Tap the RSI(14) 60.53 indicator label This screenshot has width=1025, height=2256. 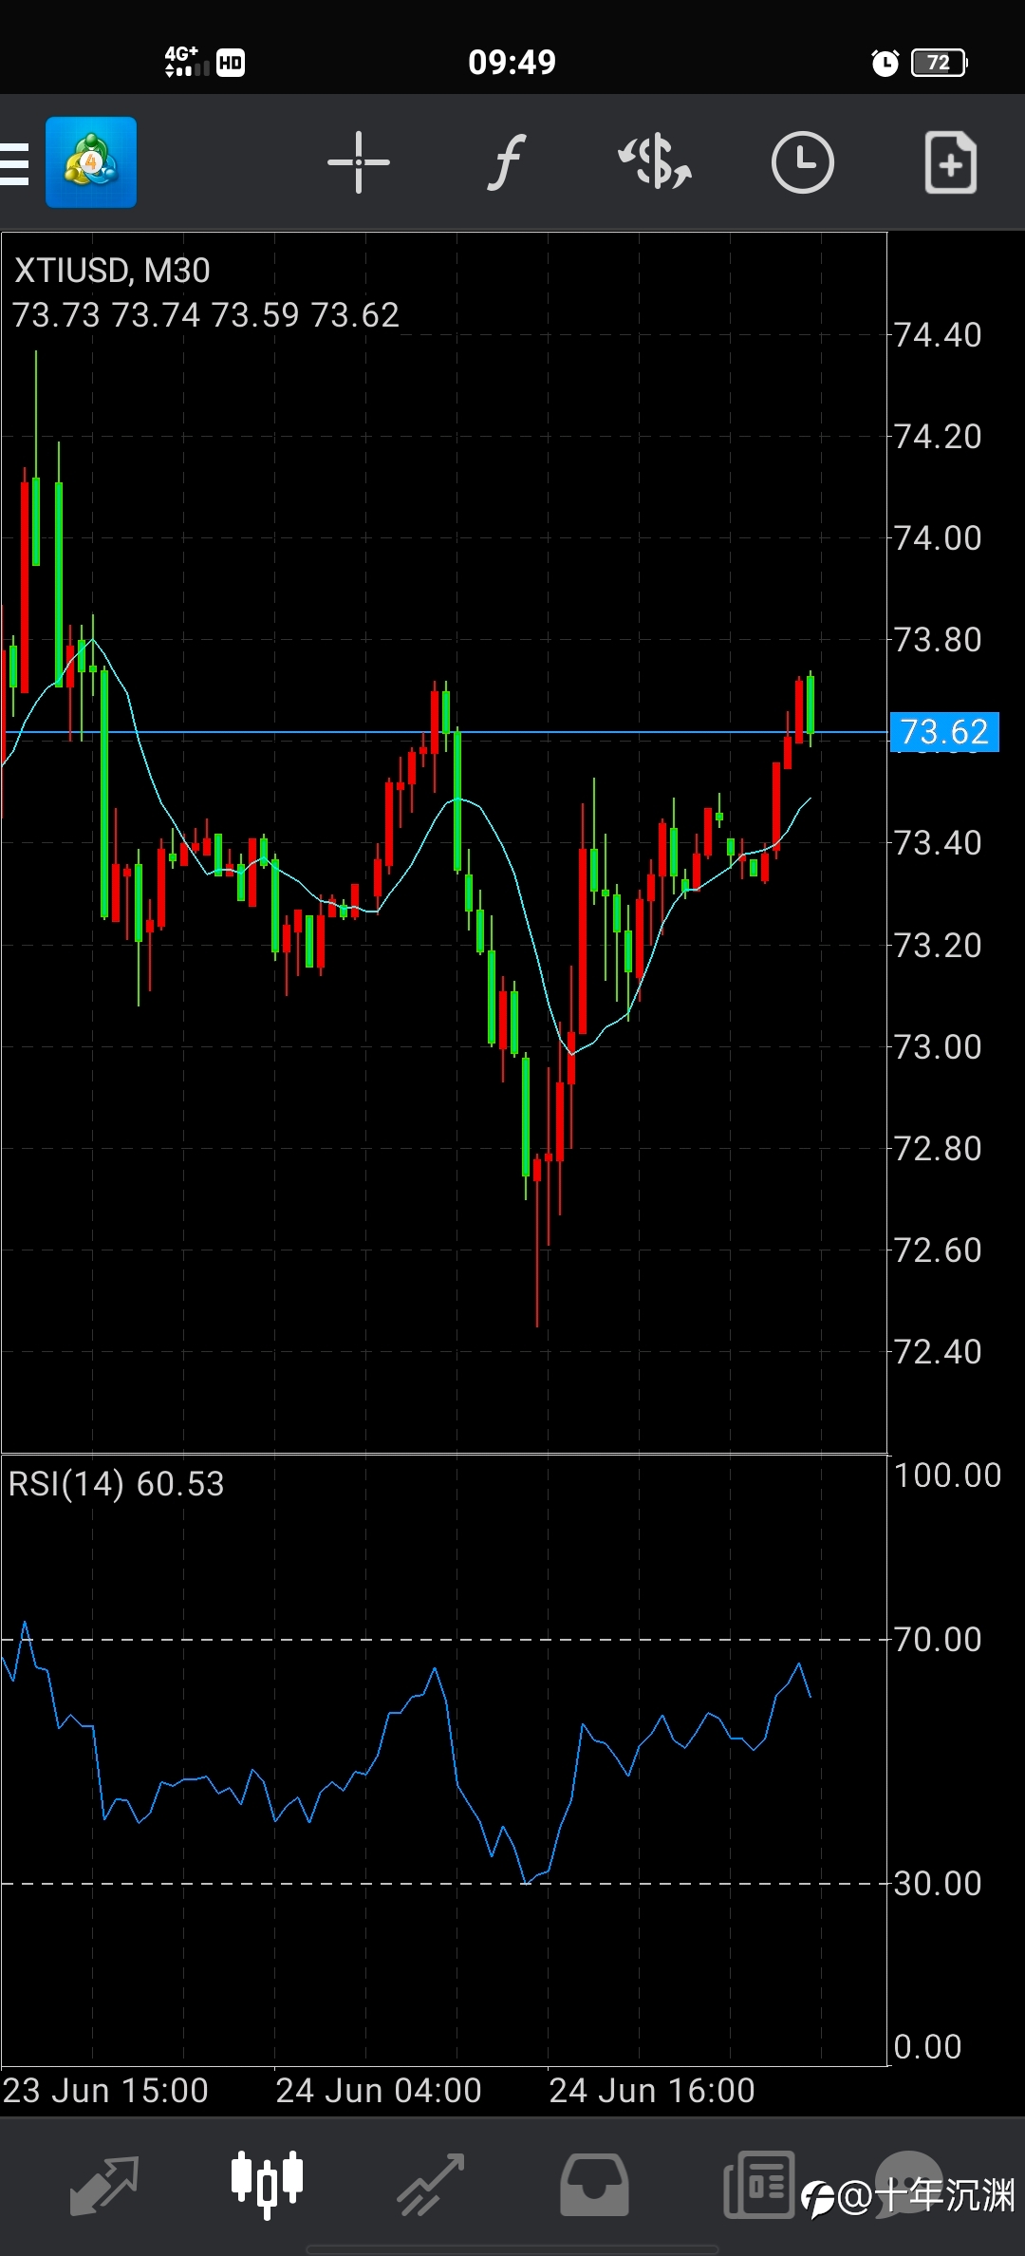pyautogui.click(x=116, y=1484)
